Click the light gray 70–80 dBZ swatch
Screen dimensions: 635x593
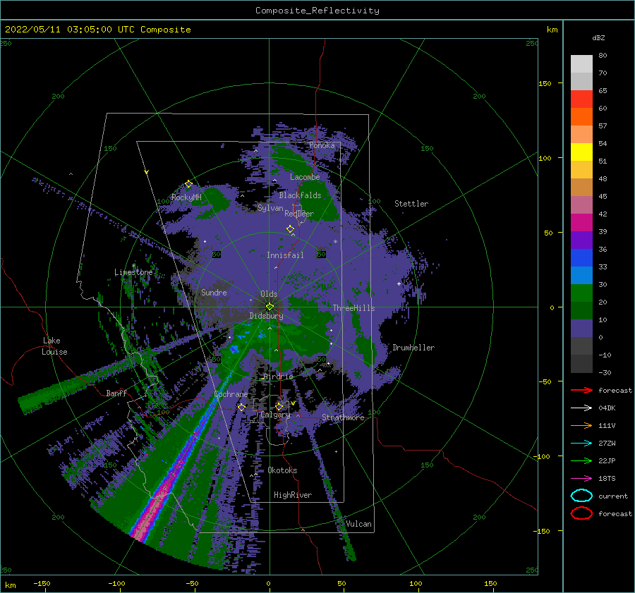point(581,64)
